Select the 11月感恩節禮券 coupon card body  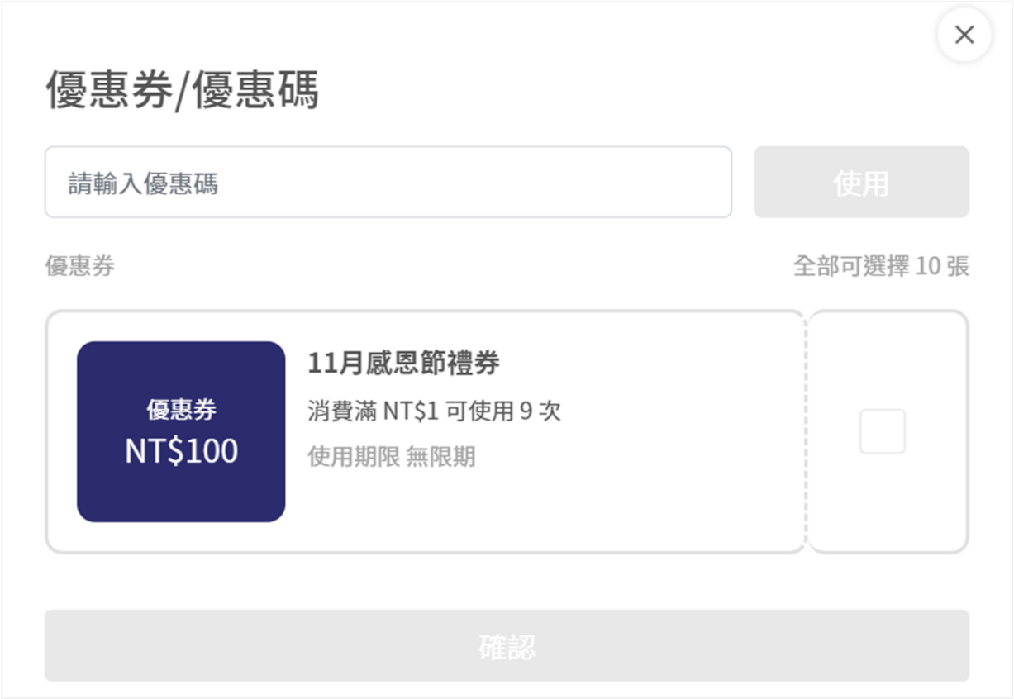click(426, 431)
